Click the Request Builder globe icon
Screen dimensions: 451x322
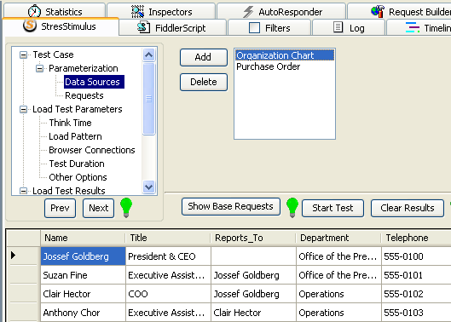coord(378,12)
